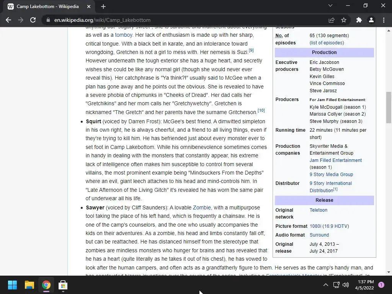Follow the Zombie link

click(x=202, y=207)
